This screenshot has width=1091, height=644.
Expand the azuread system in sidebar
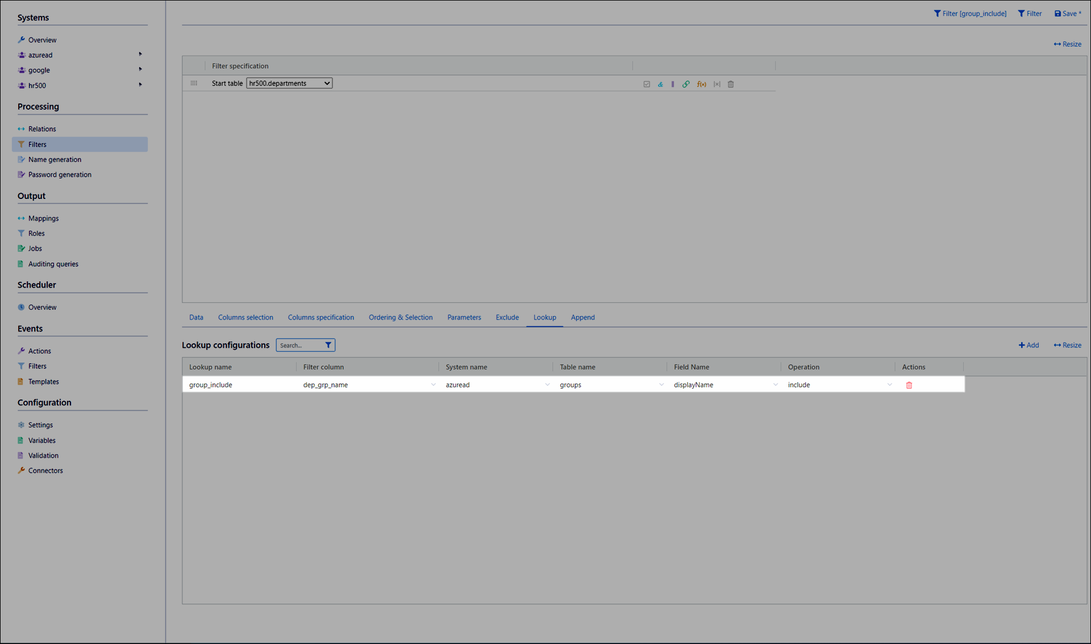click(x=140, y=55)
